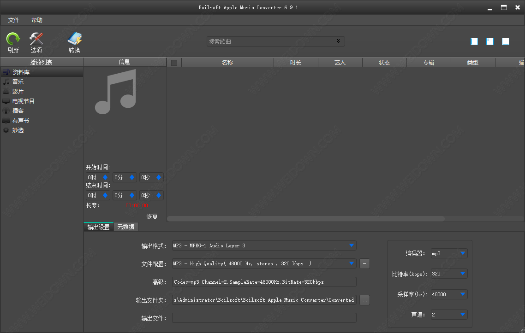This screenshot has height=333, width=525.
Task: Click the browse button for 输出文件夹
Action: tap(364, 300)
